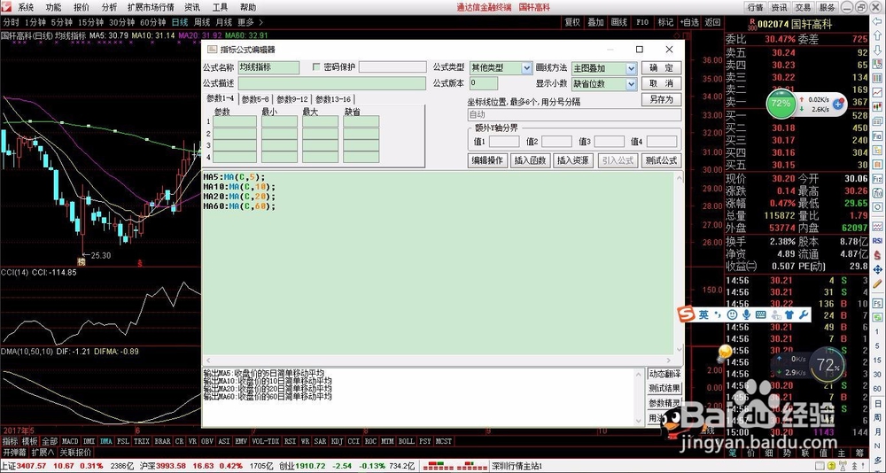The width and height of the screenshot is (886, 473).
Task: Click the 测试结果 test results button
Action: point(664,388)
